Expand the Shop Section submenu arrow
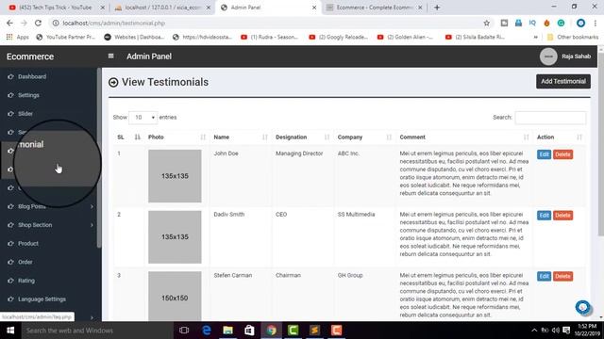The width and height of the screenshot is (604, 339). 92,225
